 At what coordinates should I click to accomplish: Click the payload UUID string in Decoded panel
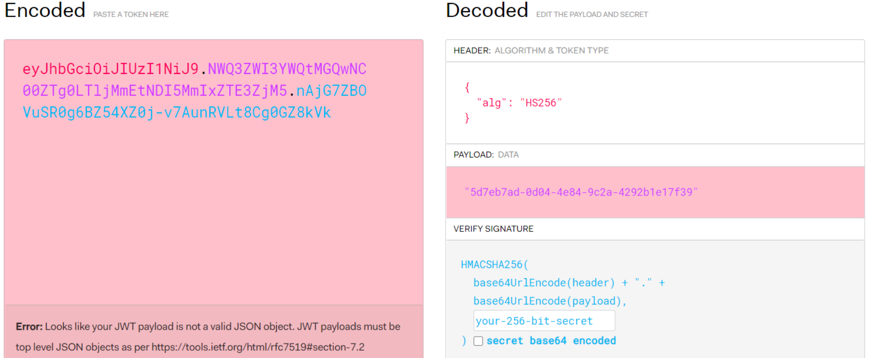pos(581,192)
